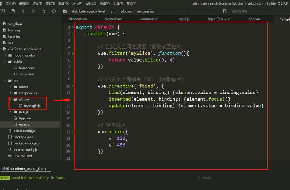Open package.json in the tree
290x190 pixels.
pos(23,137)
